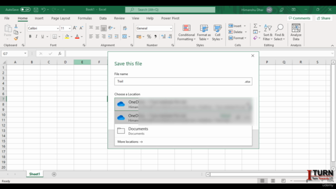Click the AutoSum sigma icon
The height and width of the screenshot is (189, 336).
pos(256,26)
